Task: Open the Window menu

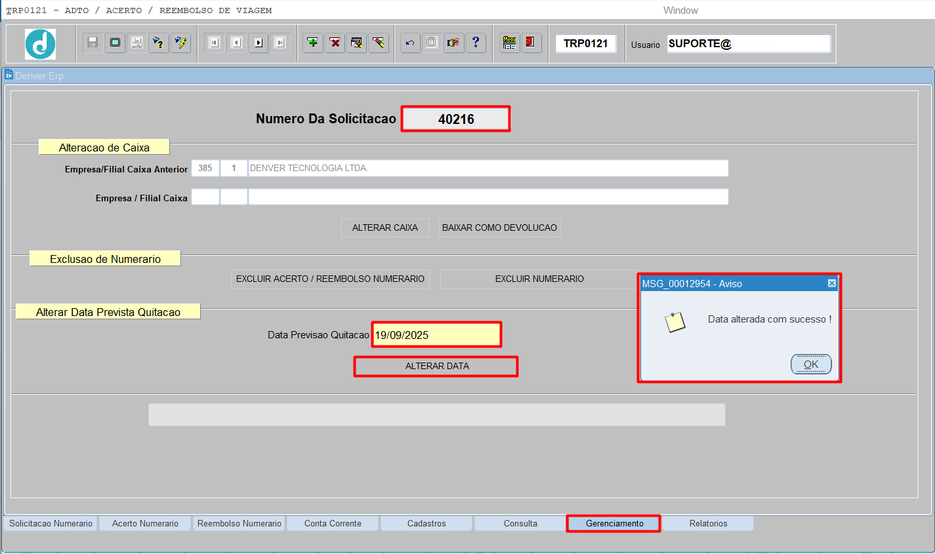Action: 680,10
